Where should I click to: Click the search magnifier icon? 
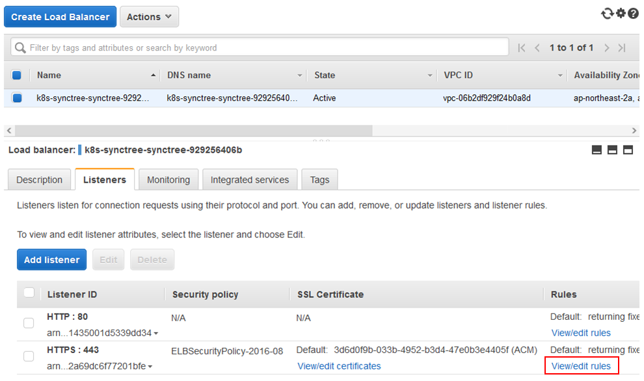click(20, 47)
